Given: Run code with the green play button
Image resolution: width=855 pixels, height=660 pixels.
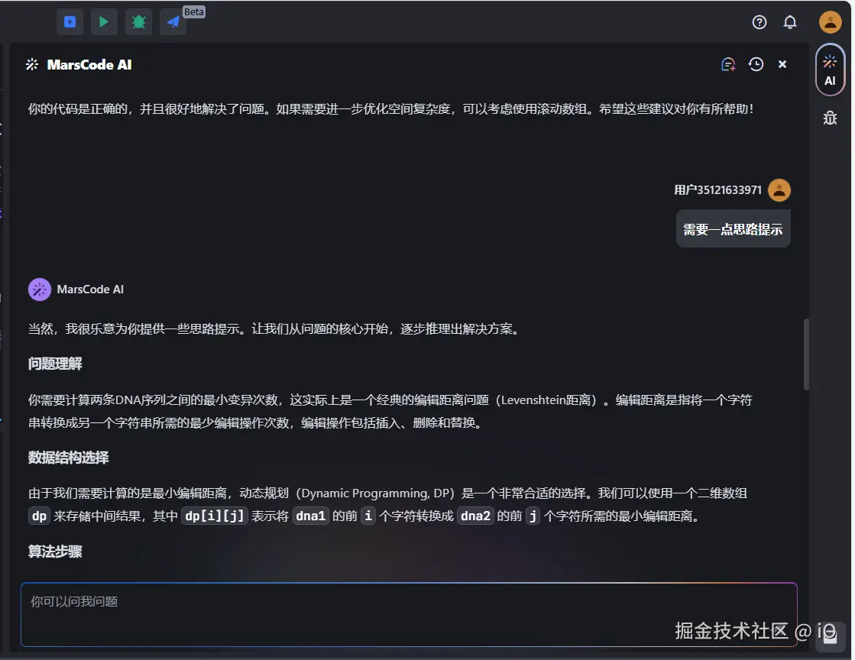Looking at the screenshot, I should click(x=104, y=22).
